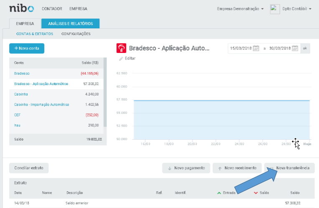This screenshot has height=208, width=319.
Task: Click Identif. column header
Action: pos(180,193)
